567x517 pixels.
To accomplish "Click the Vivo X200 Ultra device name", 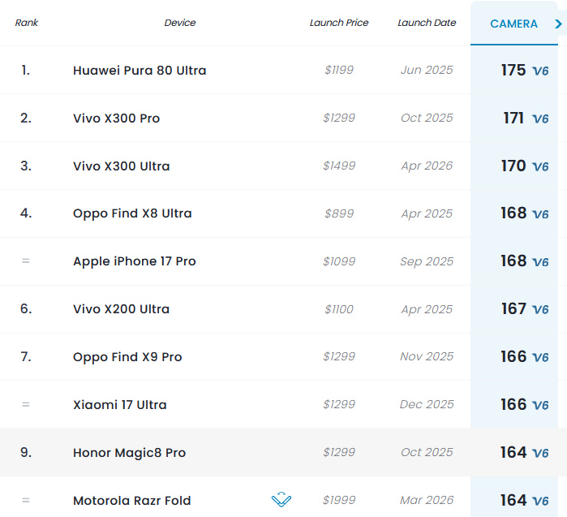I will point(121,309).
